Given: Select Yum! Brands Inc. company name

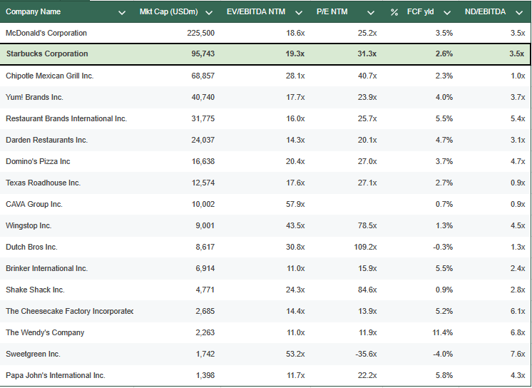Looking at the screenshot, I should pyautogui.click(x=34, y=97).
